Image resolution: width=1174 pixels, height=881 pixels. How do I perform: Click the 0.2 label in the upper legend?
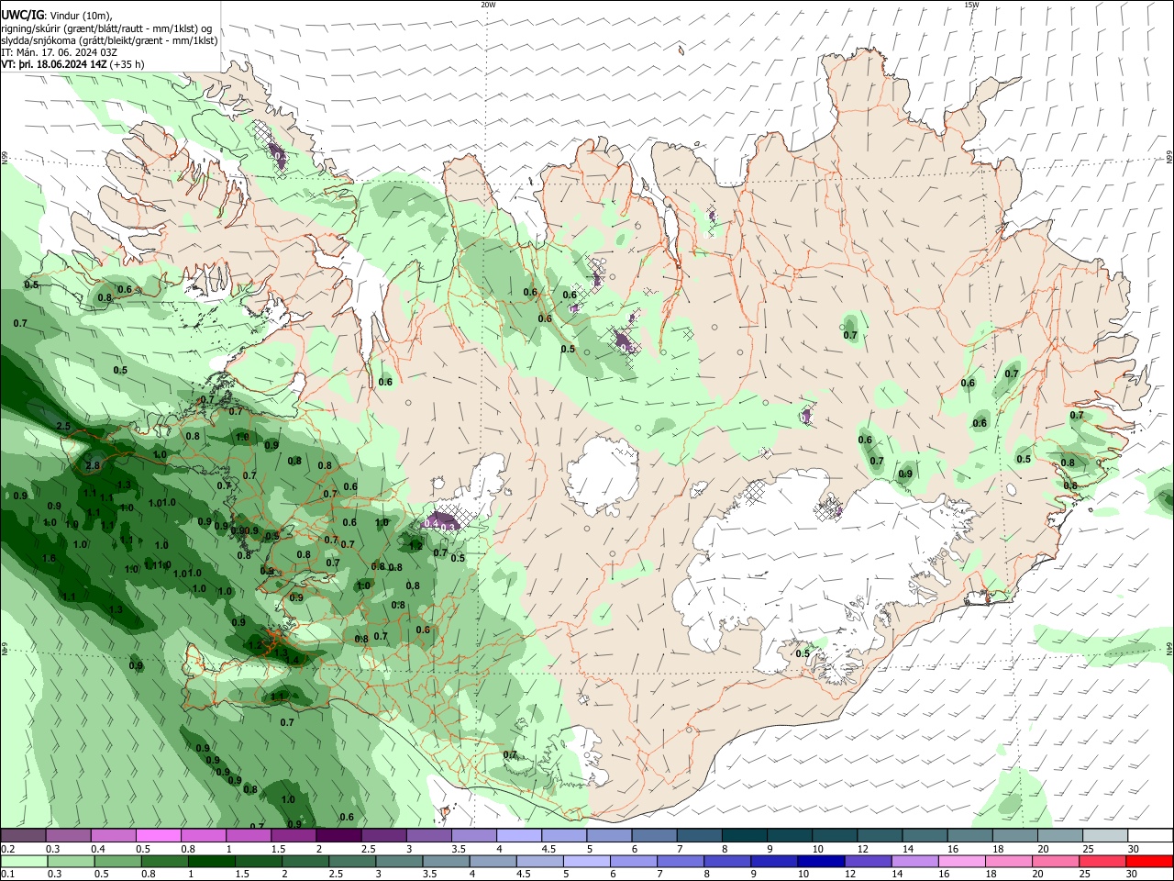8,849
